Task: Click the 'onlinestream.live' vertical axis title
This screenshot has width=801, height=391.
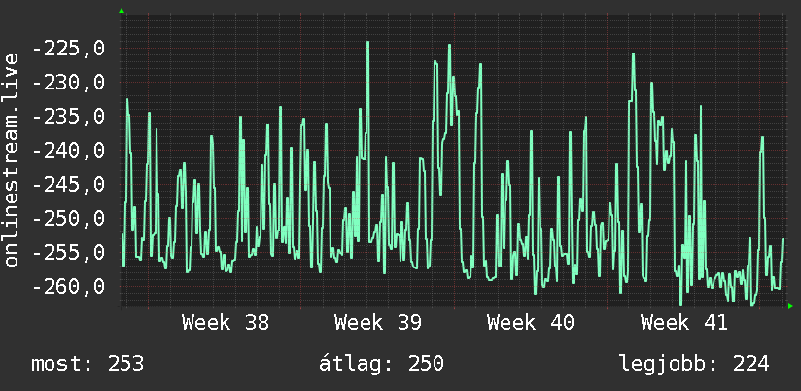Action: click(11, 160)
